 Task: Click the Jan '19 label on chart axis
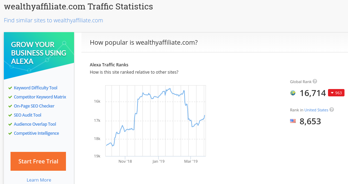159,161
